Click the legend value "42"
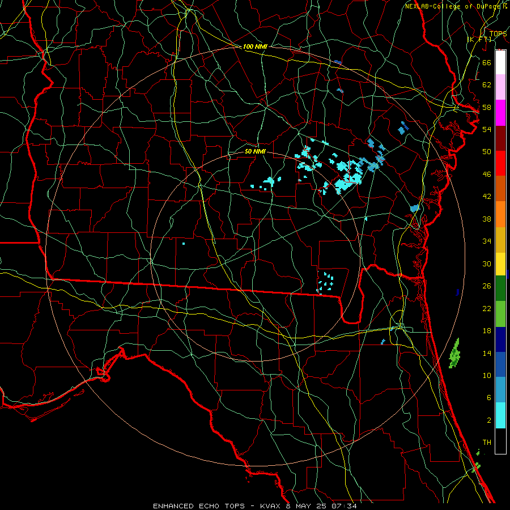 click(x=487, y=197)
